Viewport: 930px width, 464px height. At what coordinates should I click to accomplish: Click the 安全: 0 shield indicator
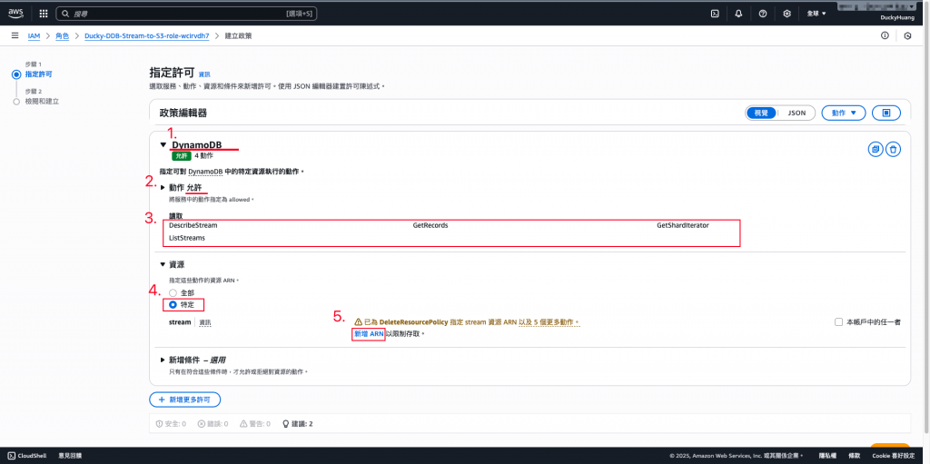(171, 424)
